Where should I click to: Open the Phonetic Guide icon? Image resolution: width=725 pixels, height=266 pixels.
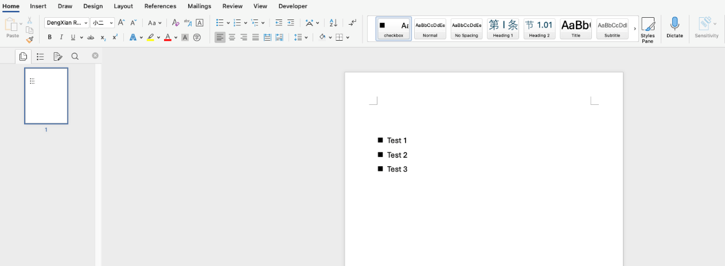[188, 23]
